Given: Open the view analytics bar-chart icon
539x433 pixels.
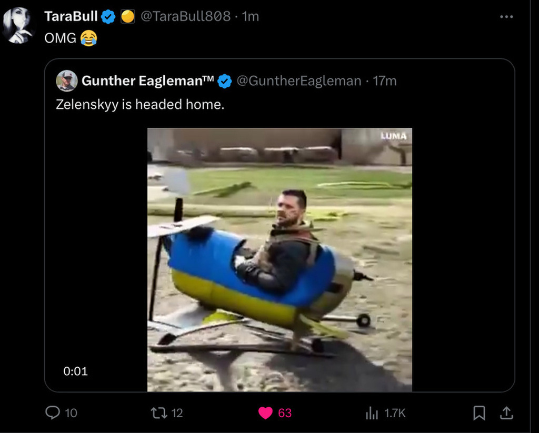Looking at the screenshot, I should click(x=372, y=414).
